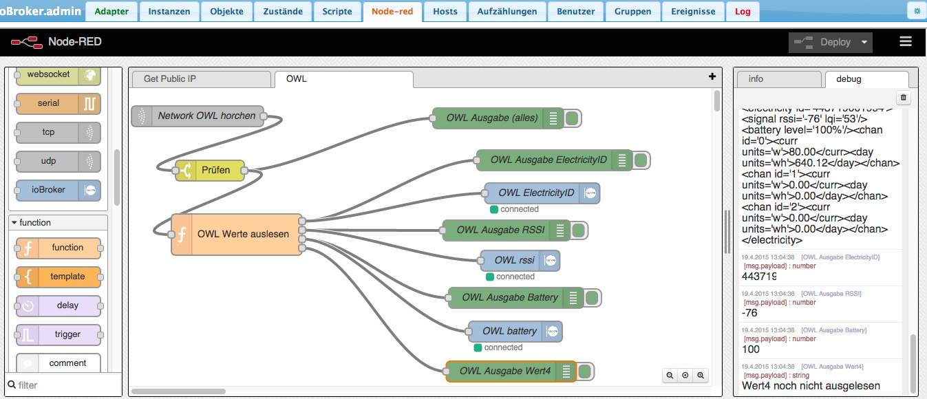Open the Log tab
Image resolution: width=927 pixels, height=399 pixels.
(743, 11)
